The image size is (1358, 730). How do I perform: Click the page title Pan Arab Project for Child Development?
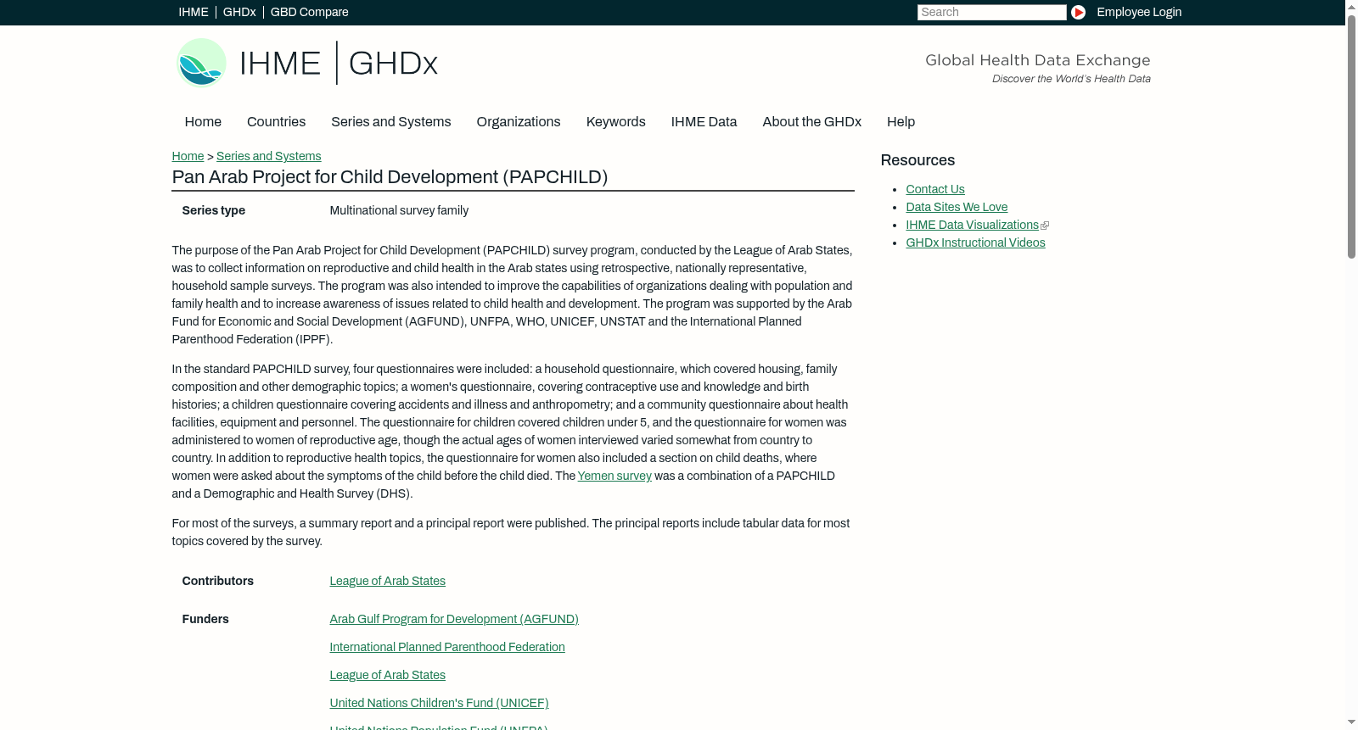tap(390, 177)
